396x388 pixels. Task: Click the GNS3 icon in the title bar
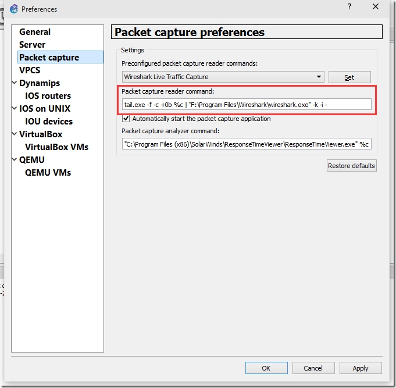(14, 9)
